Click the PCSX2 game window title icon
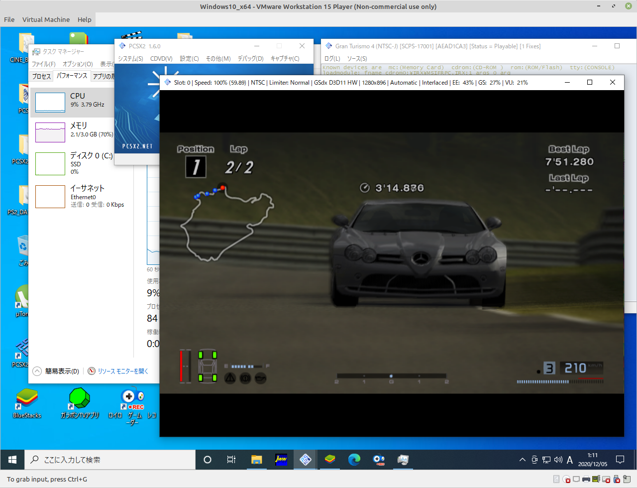This screenshot has height=488, width=637. 167,82
